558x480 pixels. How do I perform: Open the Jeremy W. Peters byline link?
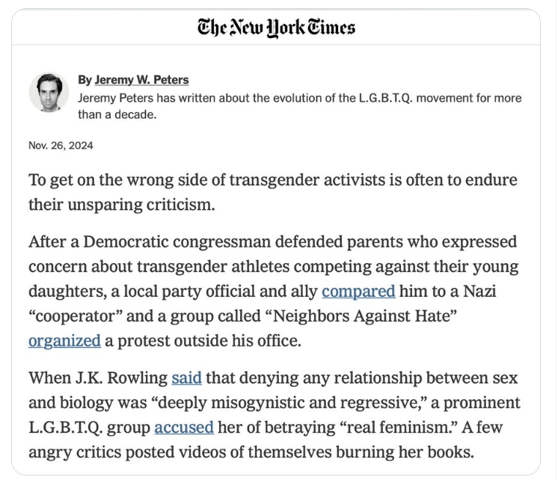click(141, 80)
